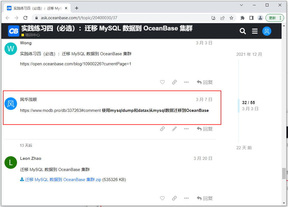288x207 pixels.
Task: Open the search magnifier in the forum header
Action: point(243,31)
